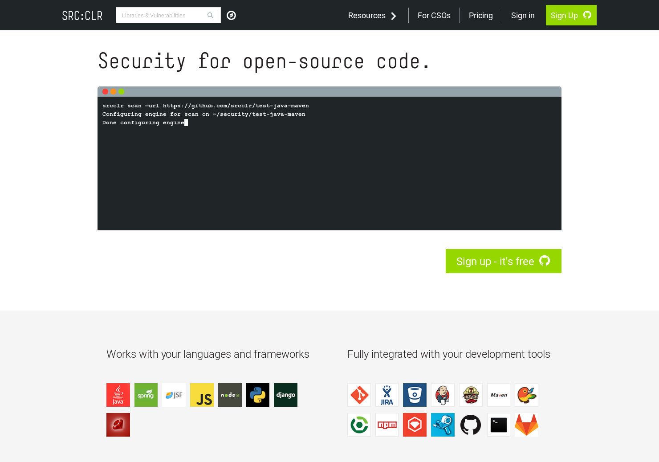Image resolution: width=659 pixels, height=462 pixels.
Task: Expand the Resources menu chevron
Action: click(394, 16)
